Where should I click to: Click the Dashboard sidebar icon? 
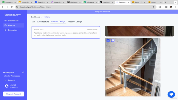[6, 21]
